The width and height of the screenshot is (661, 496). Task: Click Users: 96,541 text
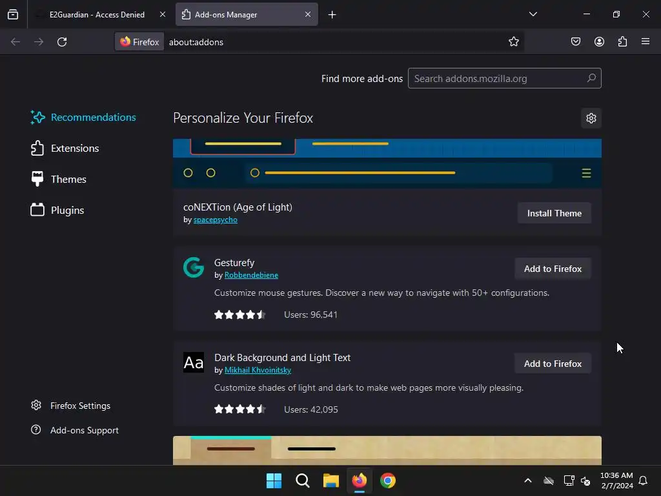tap(310, 315)
